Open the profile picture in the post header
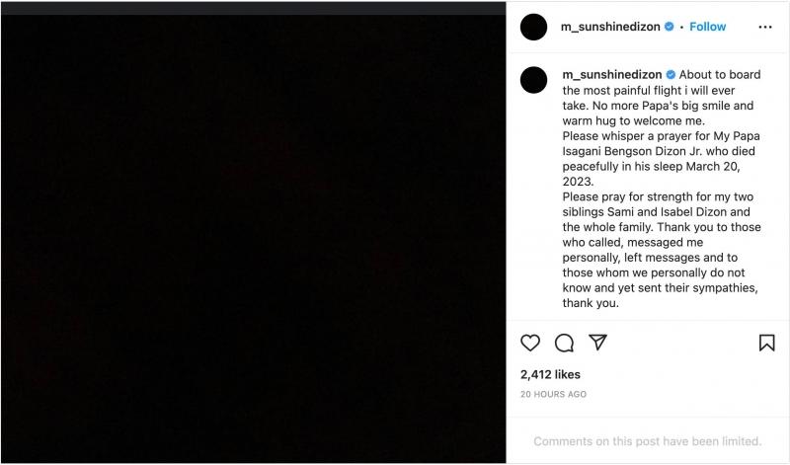The height and width of the screenshot is (465, 790). pos(533,27)
